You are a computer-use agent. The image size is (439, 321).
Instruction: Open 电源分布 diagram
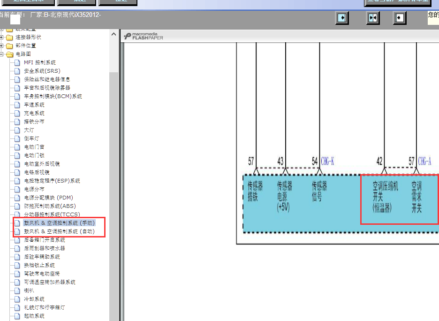(34, 189)
